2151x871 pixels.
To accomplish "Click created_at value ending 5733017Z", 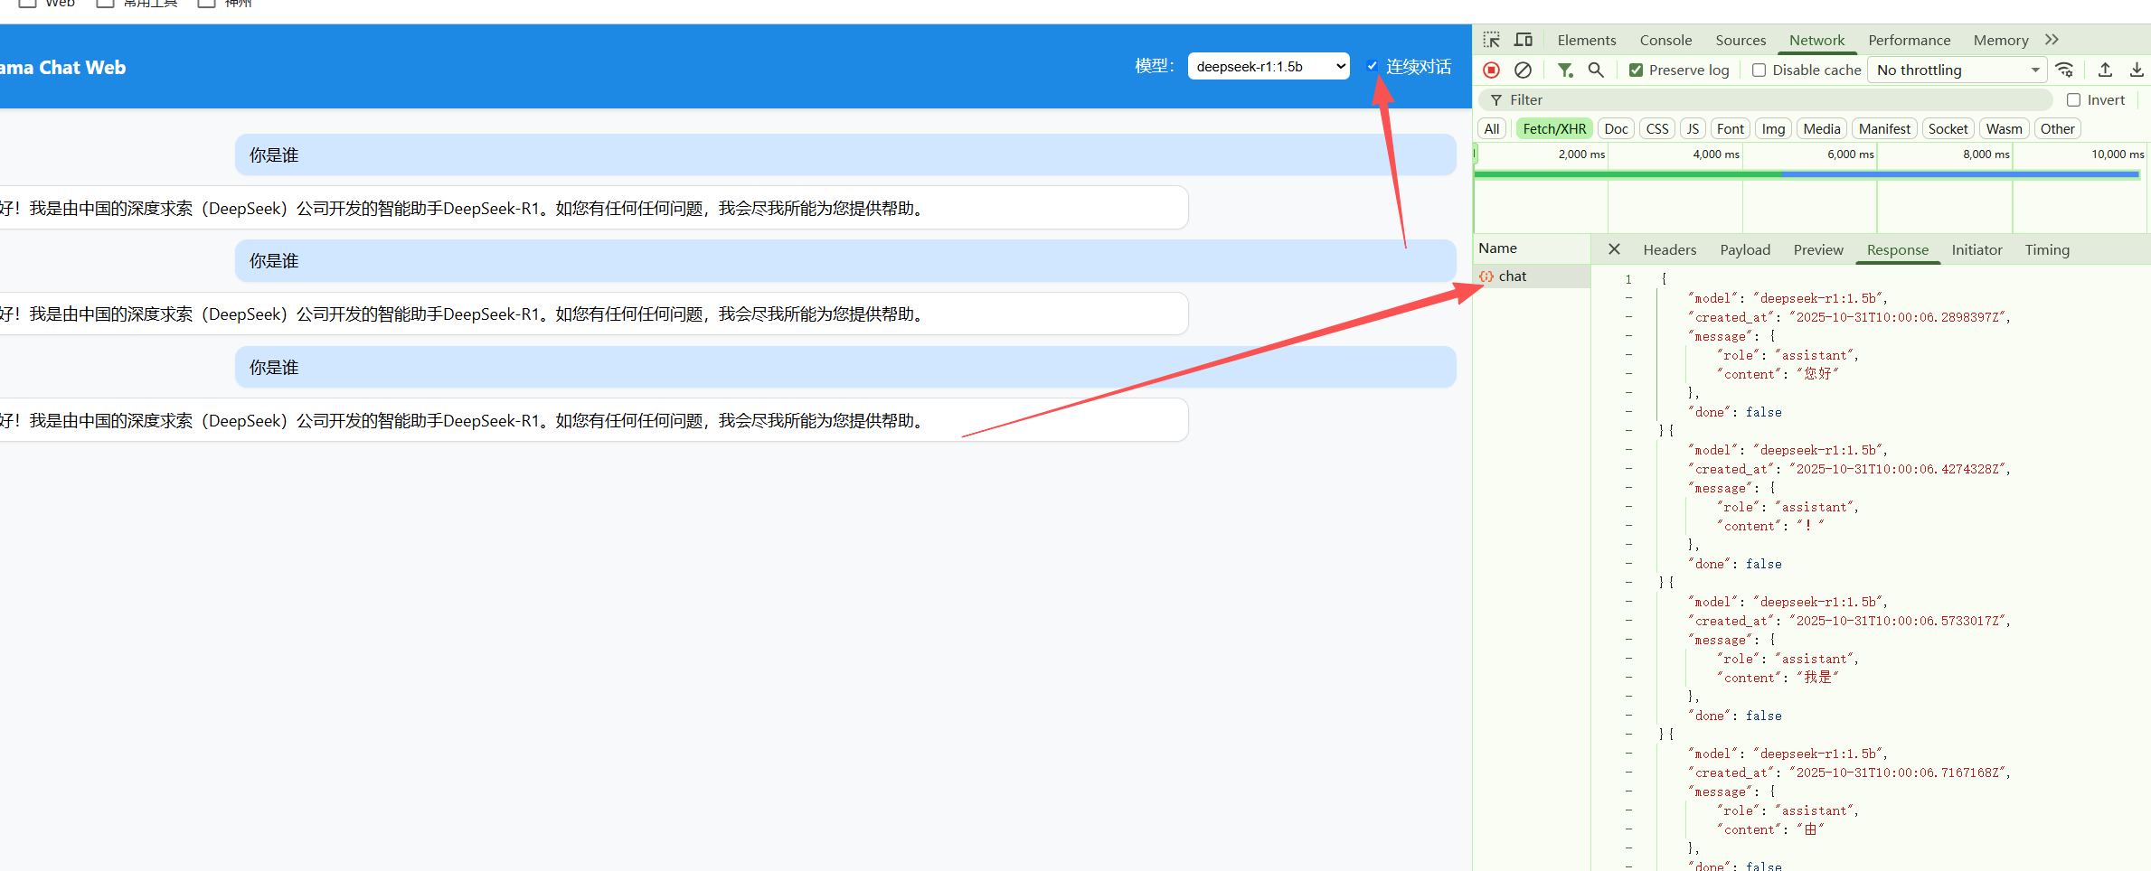I will pos(1897,621).
